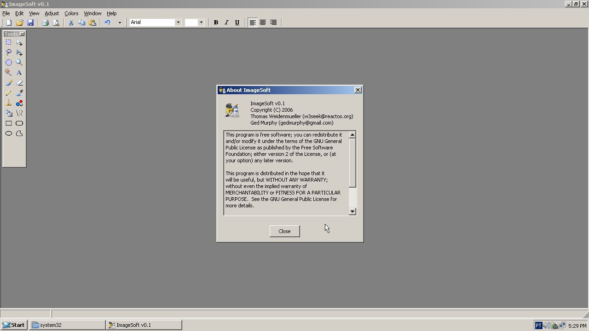Open the Adjust menu
Screen dimensions: 589x331
(x=52, y=13)
